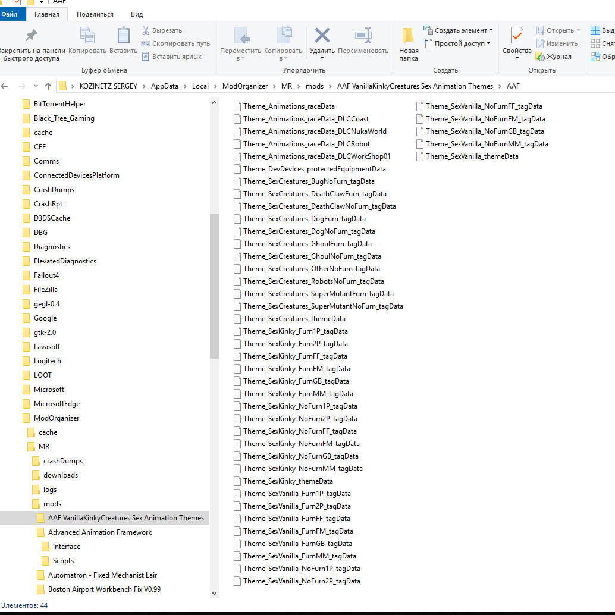This screenshot has width=615, height=615.
Task: Click the Copy icon in clipboard group
Action: pos(87,35)
